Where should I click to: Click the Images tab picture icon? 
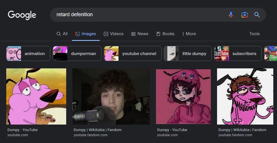pos(77,34)
